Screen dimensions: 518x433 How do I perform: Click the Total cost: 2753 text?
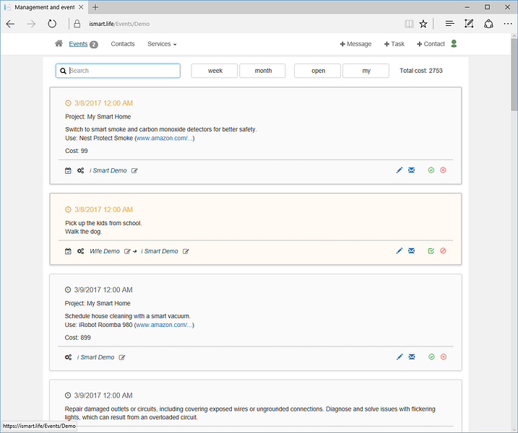(x=421, y=71)
